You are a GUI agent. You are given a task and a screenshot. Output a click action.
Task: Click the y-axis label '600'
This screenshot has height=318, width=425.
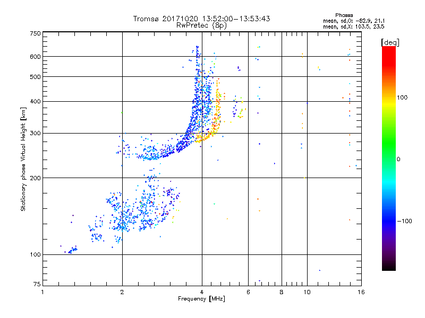[x=35, y=57]
